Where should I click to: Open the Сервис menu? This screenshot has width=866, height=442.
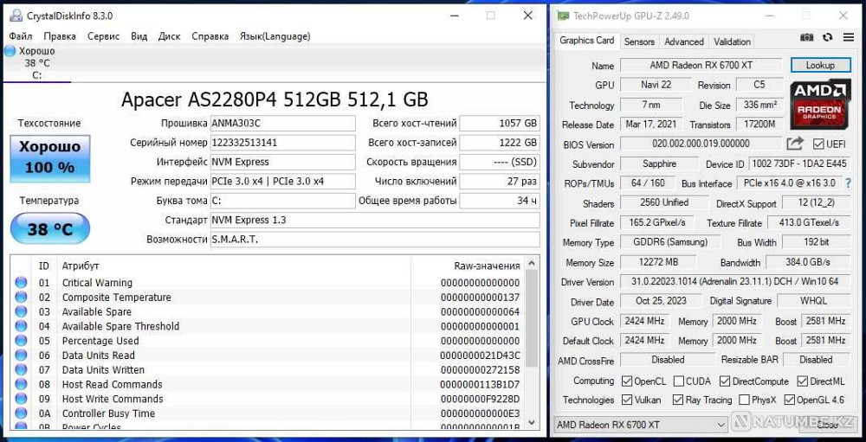[x=103, y=36]
